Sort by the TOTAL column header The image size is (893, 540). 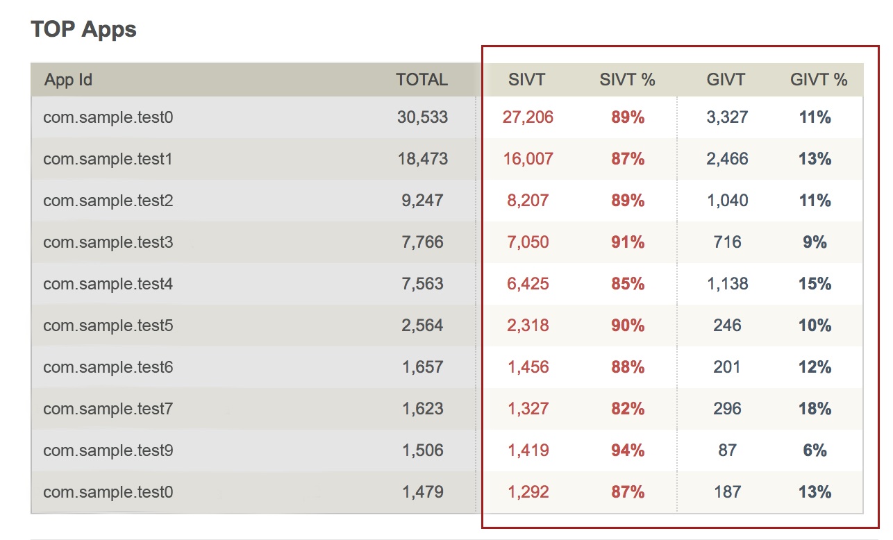(x=422, y=80)
